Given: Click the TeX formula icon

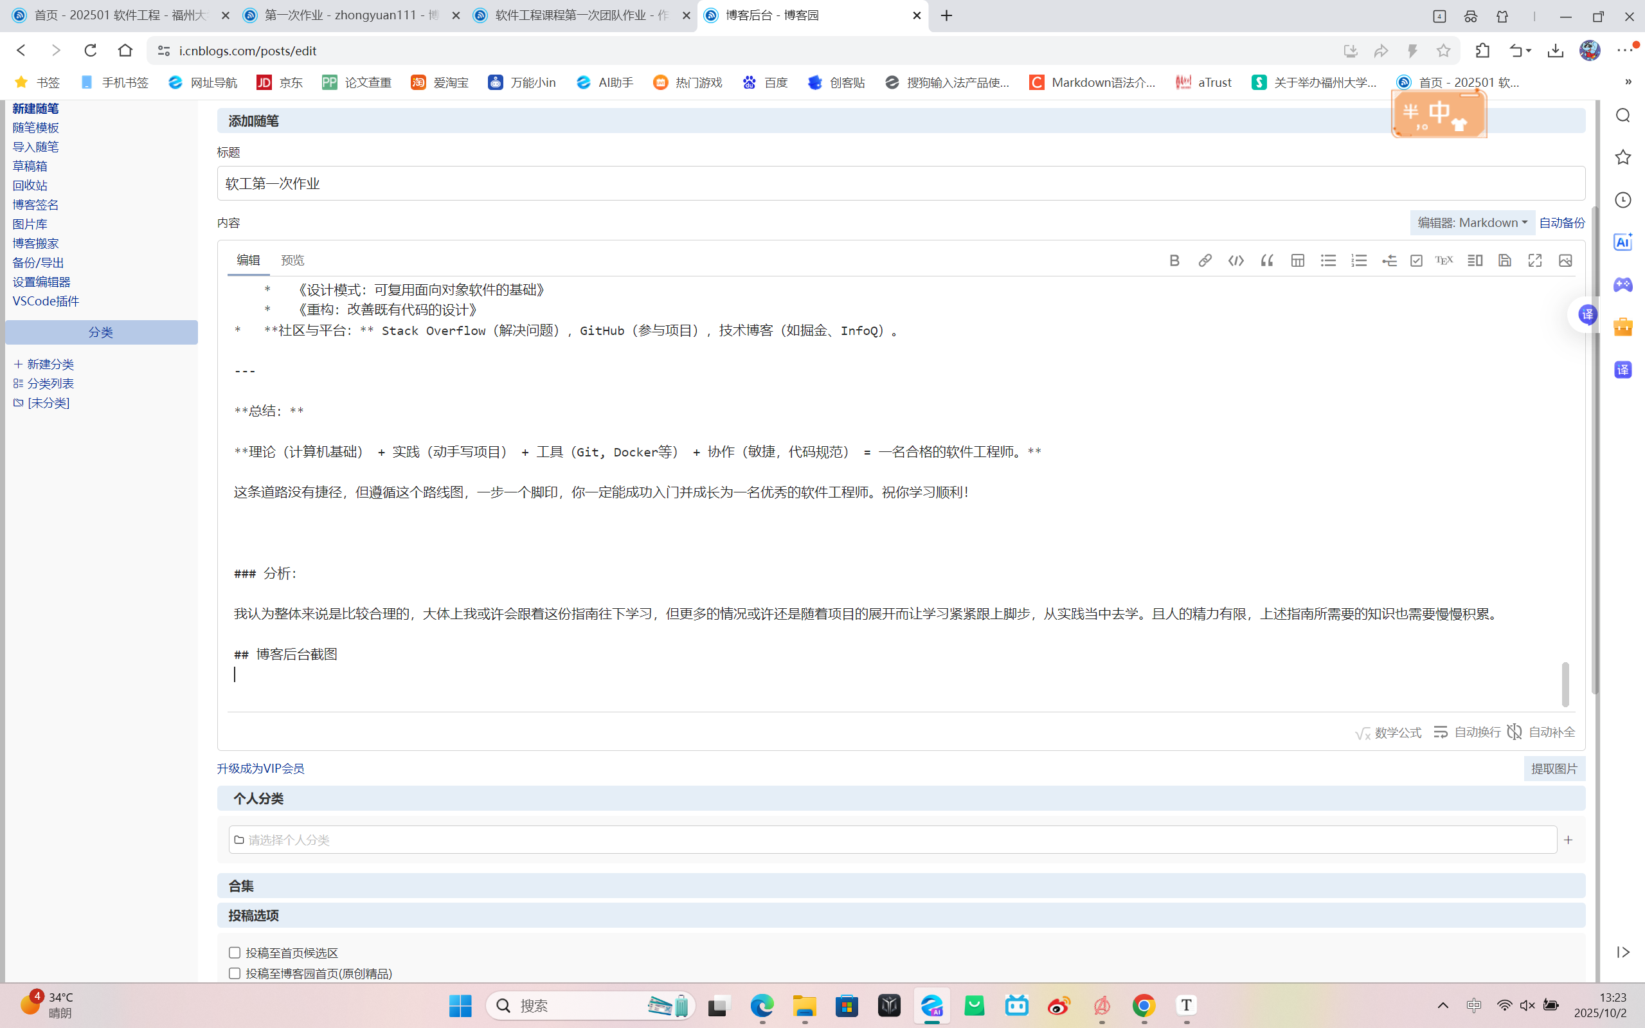Looking at the screenshot, I should (x=1444, y=260).
